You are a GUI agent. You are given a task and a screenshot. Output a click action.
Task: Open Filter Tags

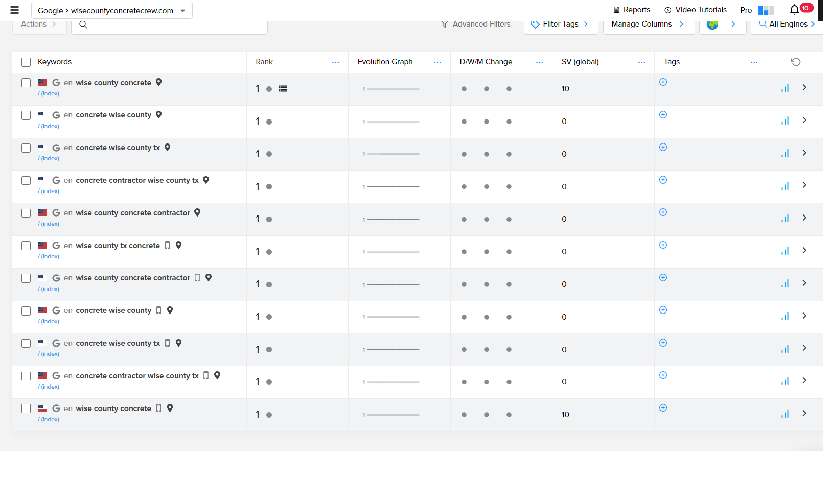pyautogui.click(x=560, y=25)
